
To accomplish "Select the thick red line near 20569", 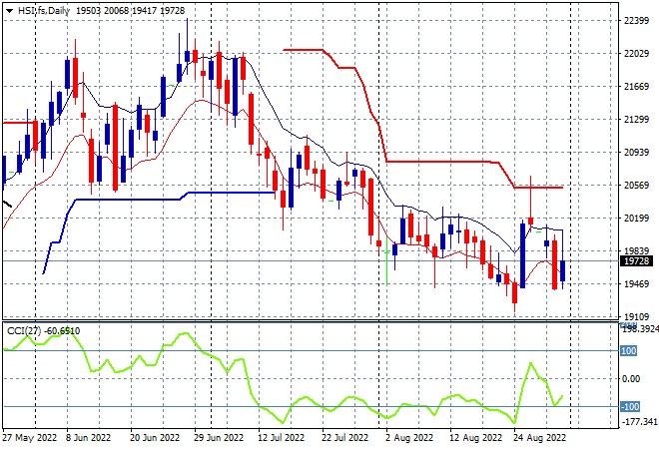I will coord(538,188).
